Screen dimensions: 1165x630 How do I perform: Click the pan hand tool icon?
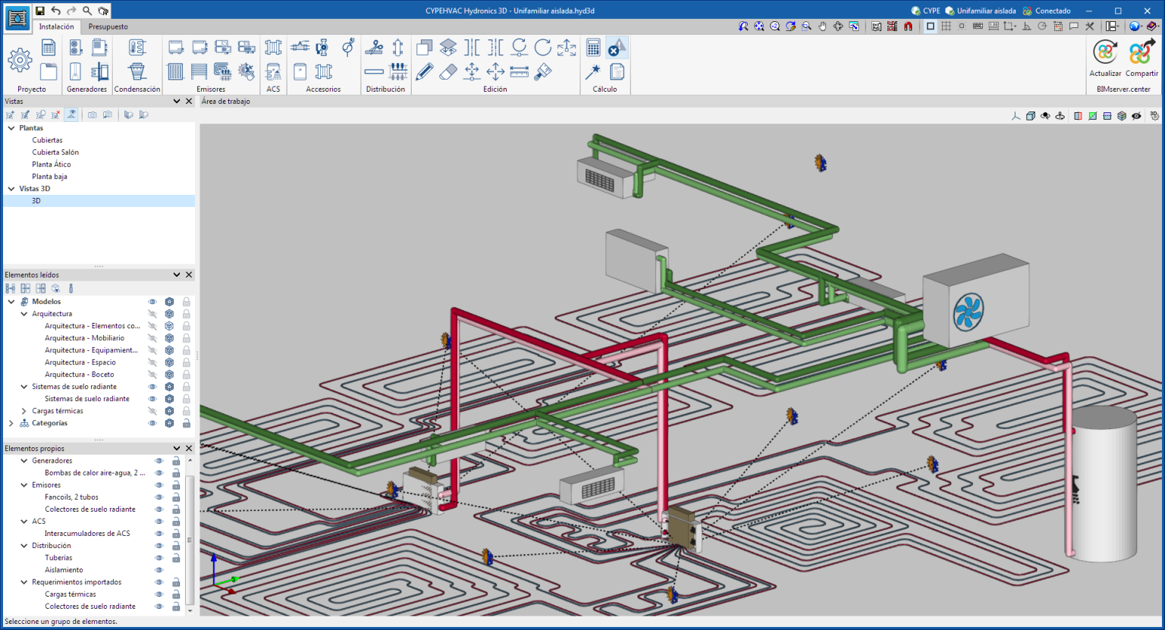point(822,27)
